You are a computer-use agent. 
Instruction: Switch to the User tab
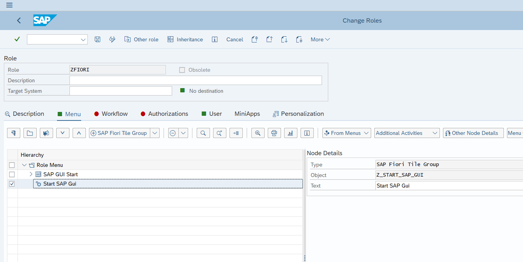coord(212,114)
